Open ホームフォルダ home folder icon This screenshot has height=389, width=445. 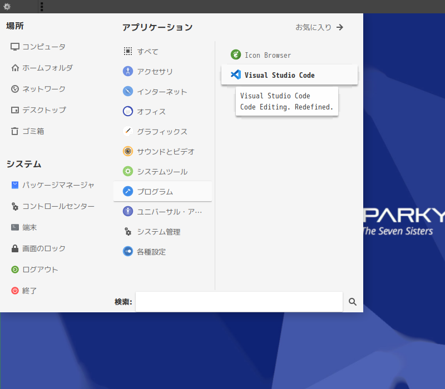[x=15, y=68]
